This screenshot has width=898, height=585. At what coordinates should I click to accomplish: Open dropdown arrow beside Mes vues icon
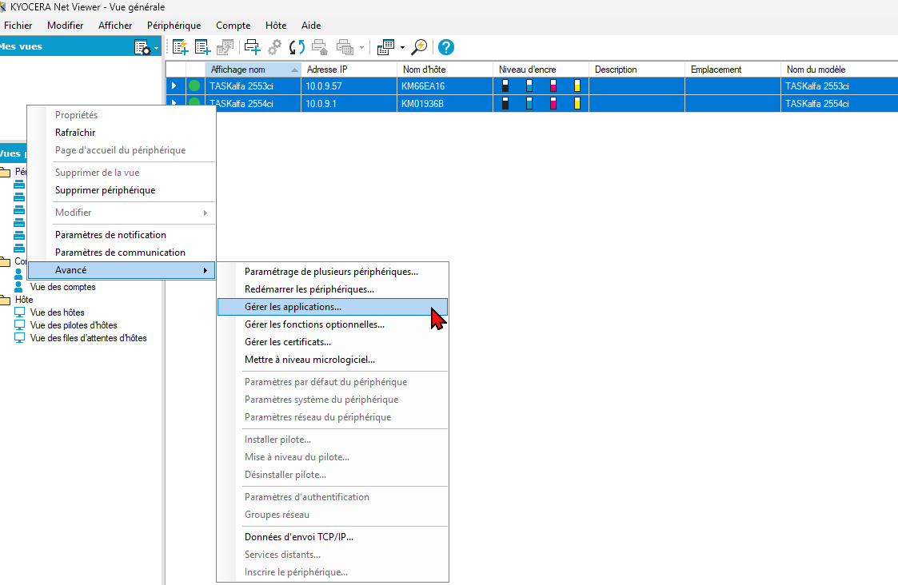[x=157, y=48]
